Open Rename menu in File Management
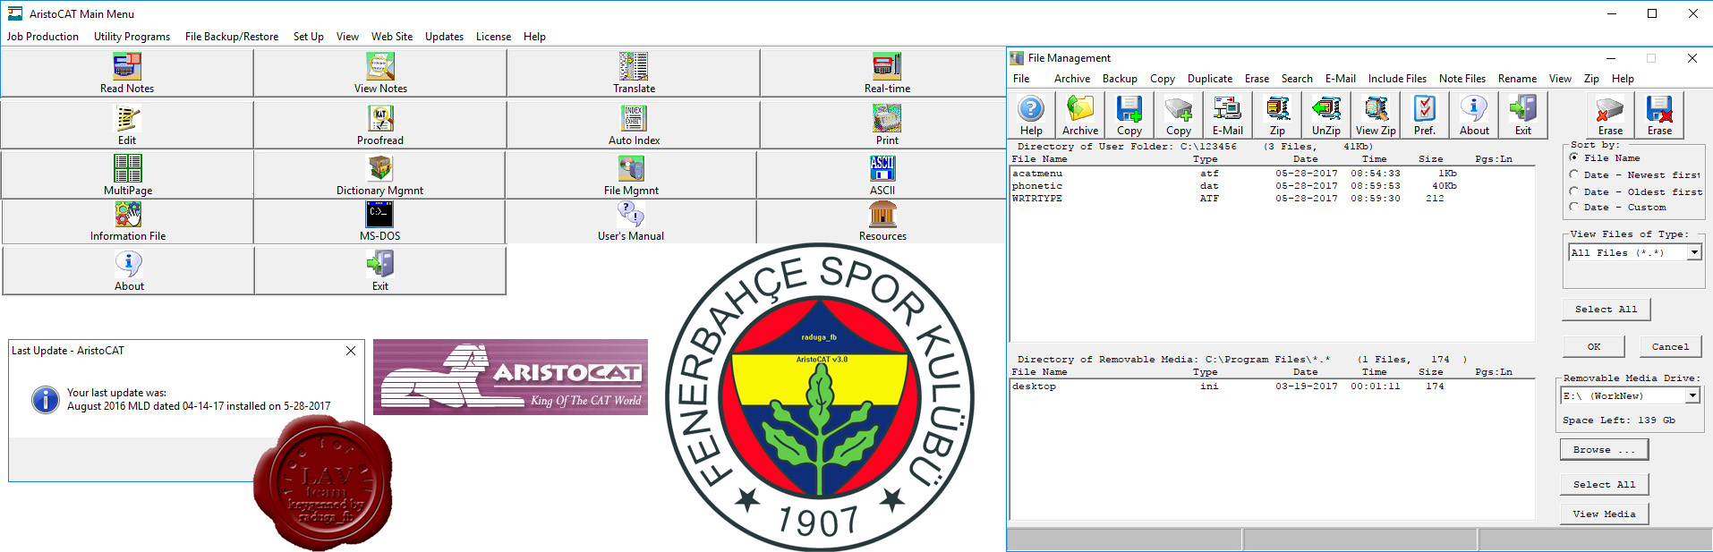 [x=1518, y=79]
